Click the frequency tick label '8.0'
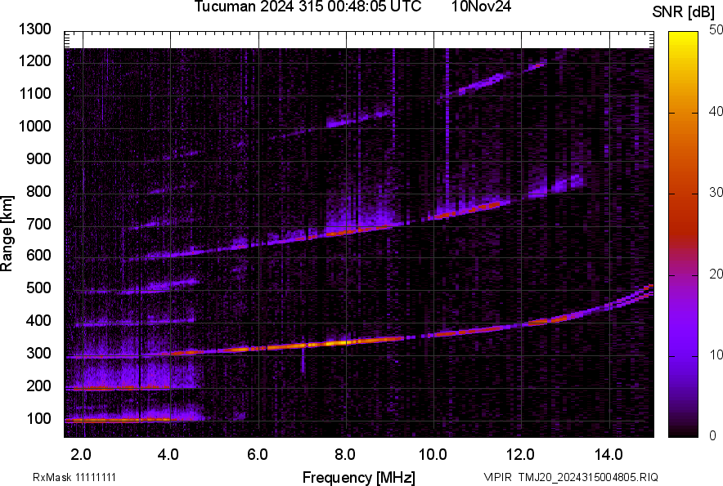Viewport: 723px width, 486px height. [x=345, y=455]
